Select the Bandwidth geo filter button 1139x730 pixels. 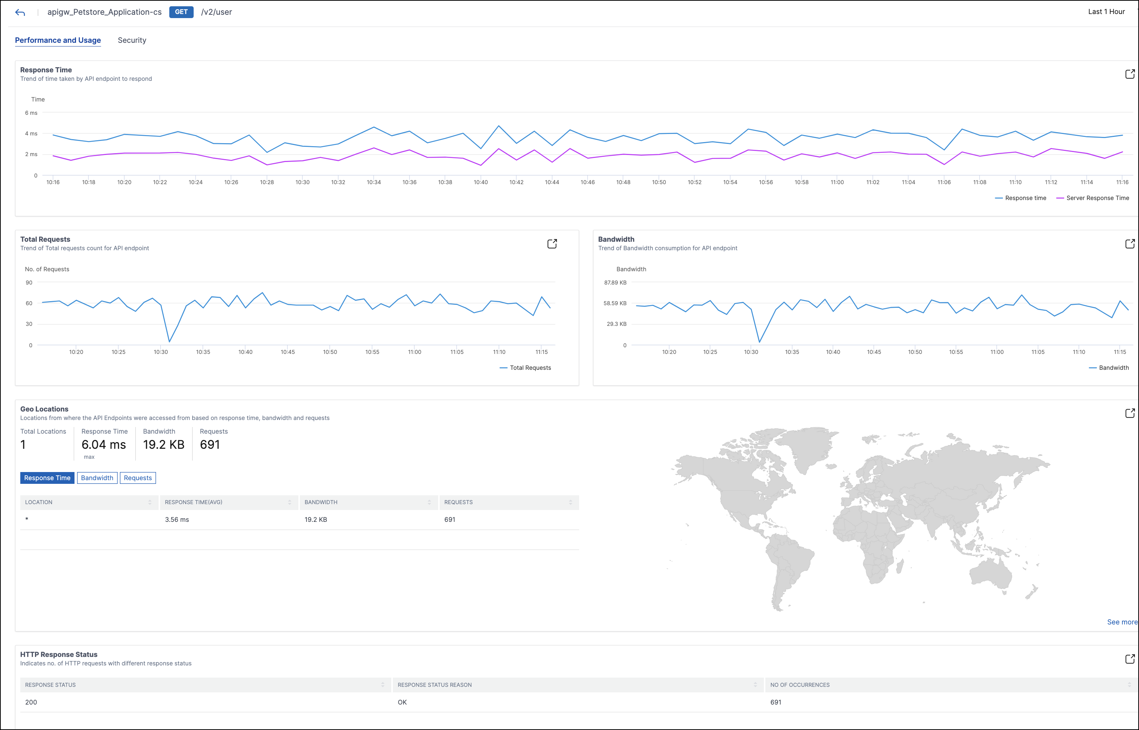pyautogui.click(x=97, y=478)
